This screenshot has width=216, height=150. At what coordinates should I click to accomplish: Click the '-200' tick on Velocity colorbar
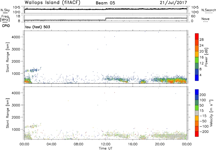click(x=204, y=132)
